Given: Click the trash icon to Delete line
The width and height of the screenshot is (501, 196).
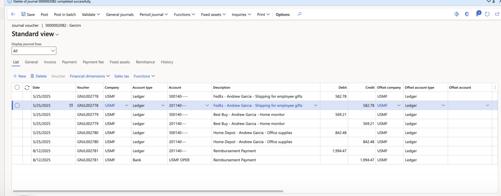Looking at the screenshot, I should point(32,76).
